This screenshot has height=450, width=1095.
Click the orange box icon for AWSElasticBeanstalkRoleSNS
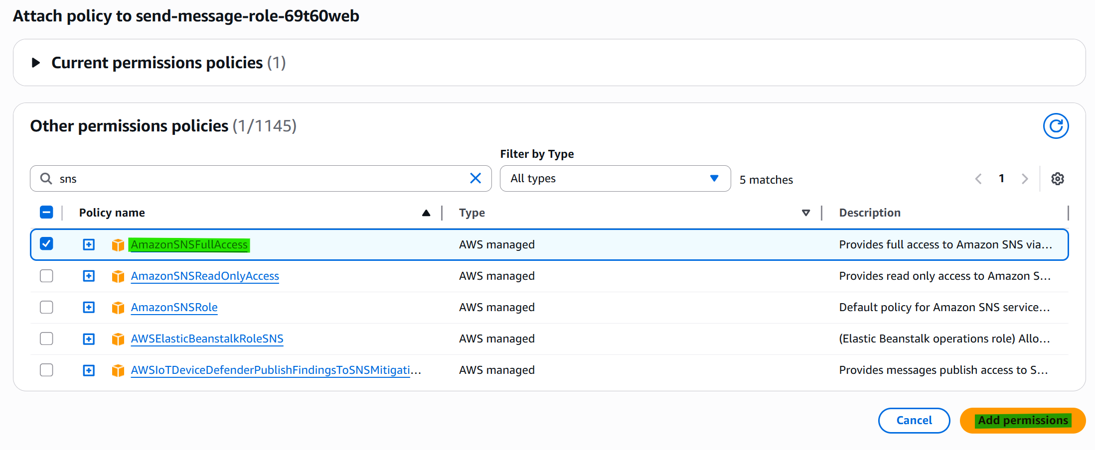(118, 339)
